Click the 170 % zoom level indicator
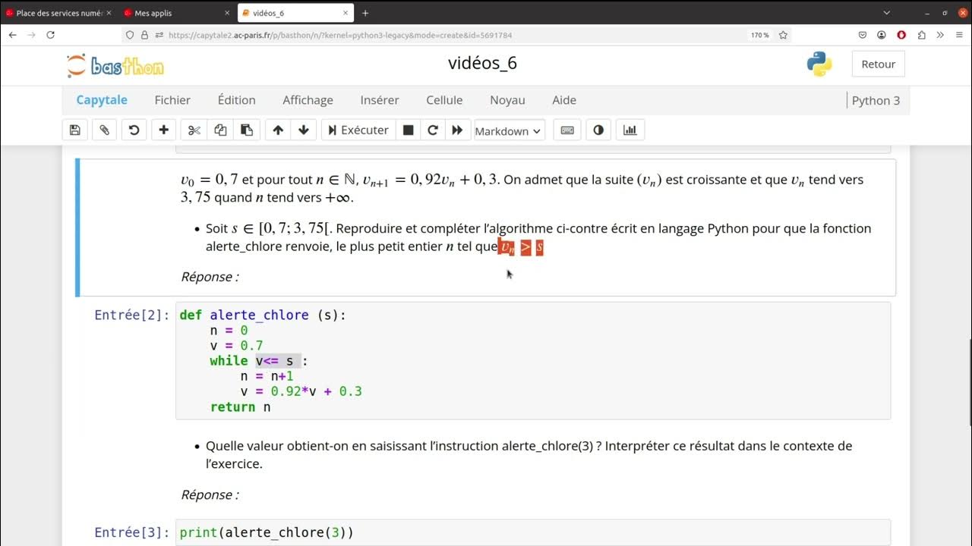Image resolution: width=972 pixels, height=546 pixels. pyautogui.click(x=759, y=35)
